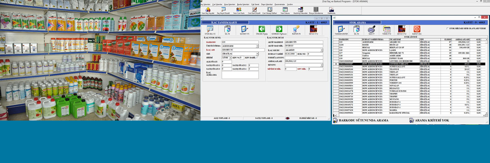490x163 pixels.
Task: Enable Stok Miktarı Sıfır Olanları Verme checkbox
Action: [447, 29]
